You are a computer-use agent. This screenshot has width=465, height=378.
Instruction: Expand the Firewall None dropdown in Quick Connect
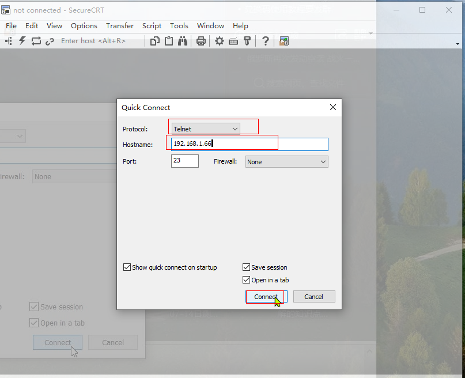coord(287,162)
